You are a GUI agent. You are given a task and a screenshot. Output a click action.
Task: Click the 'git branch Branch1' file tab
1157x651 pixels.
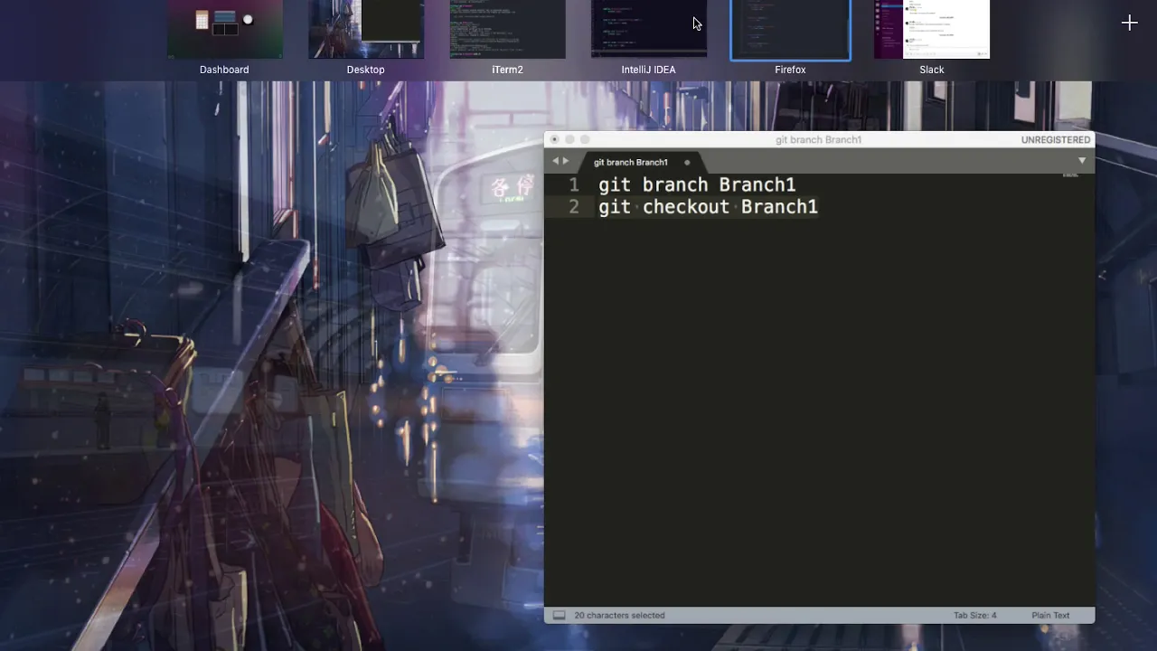point(631,162)
